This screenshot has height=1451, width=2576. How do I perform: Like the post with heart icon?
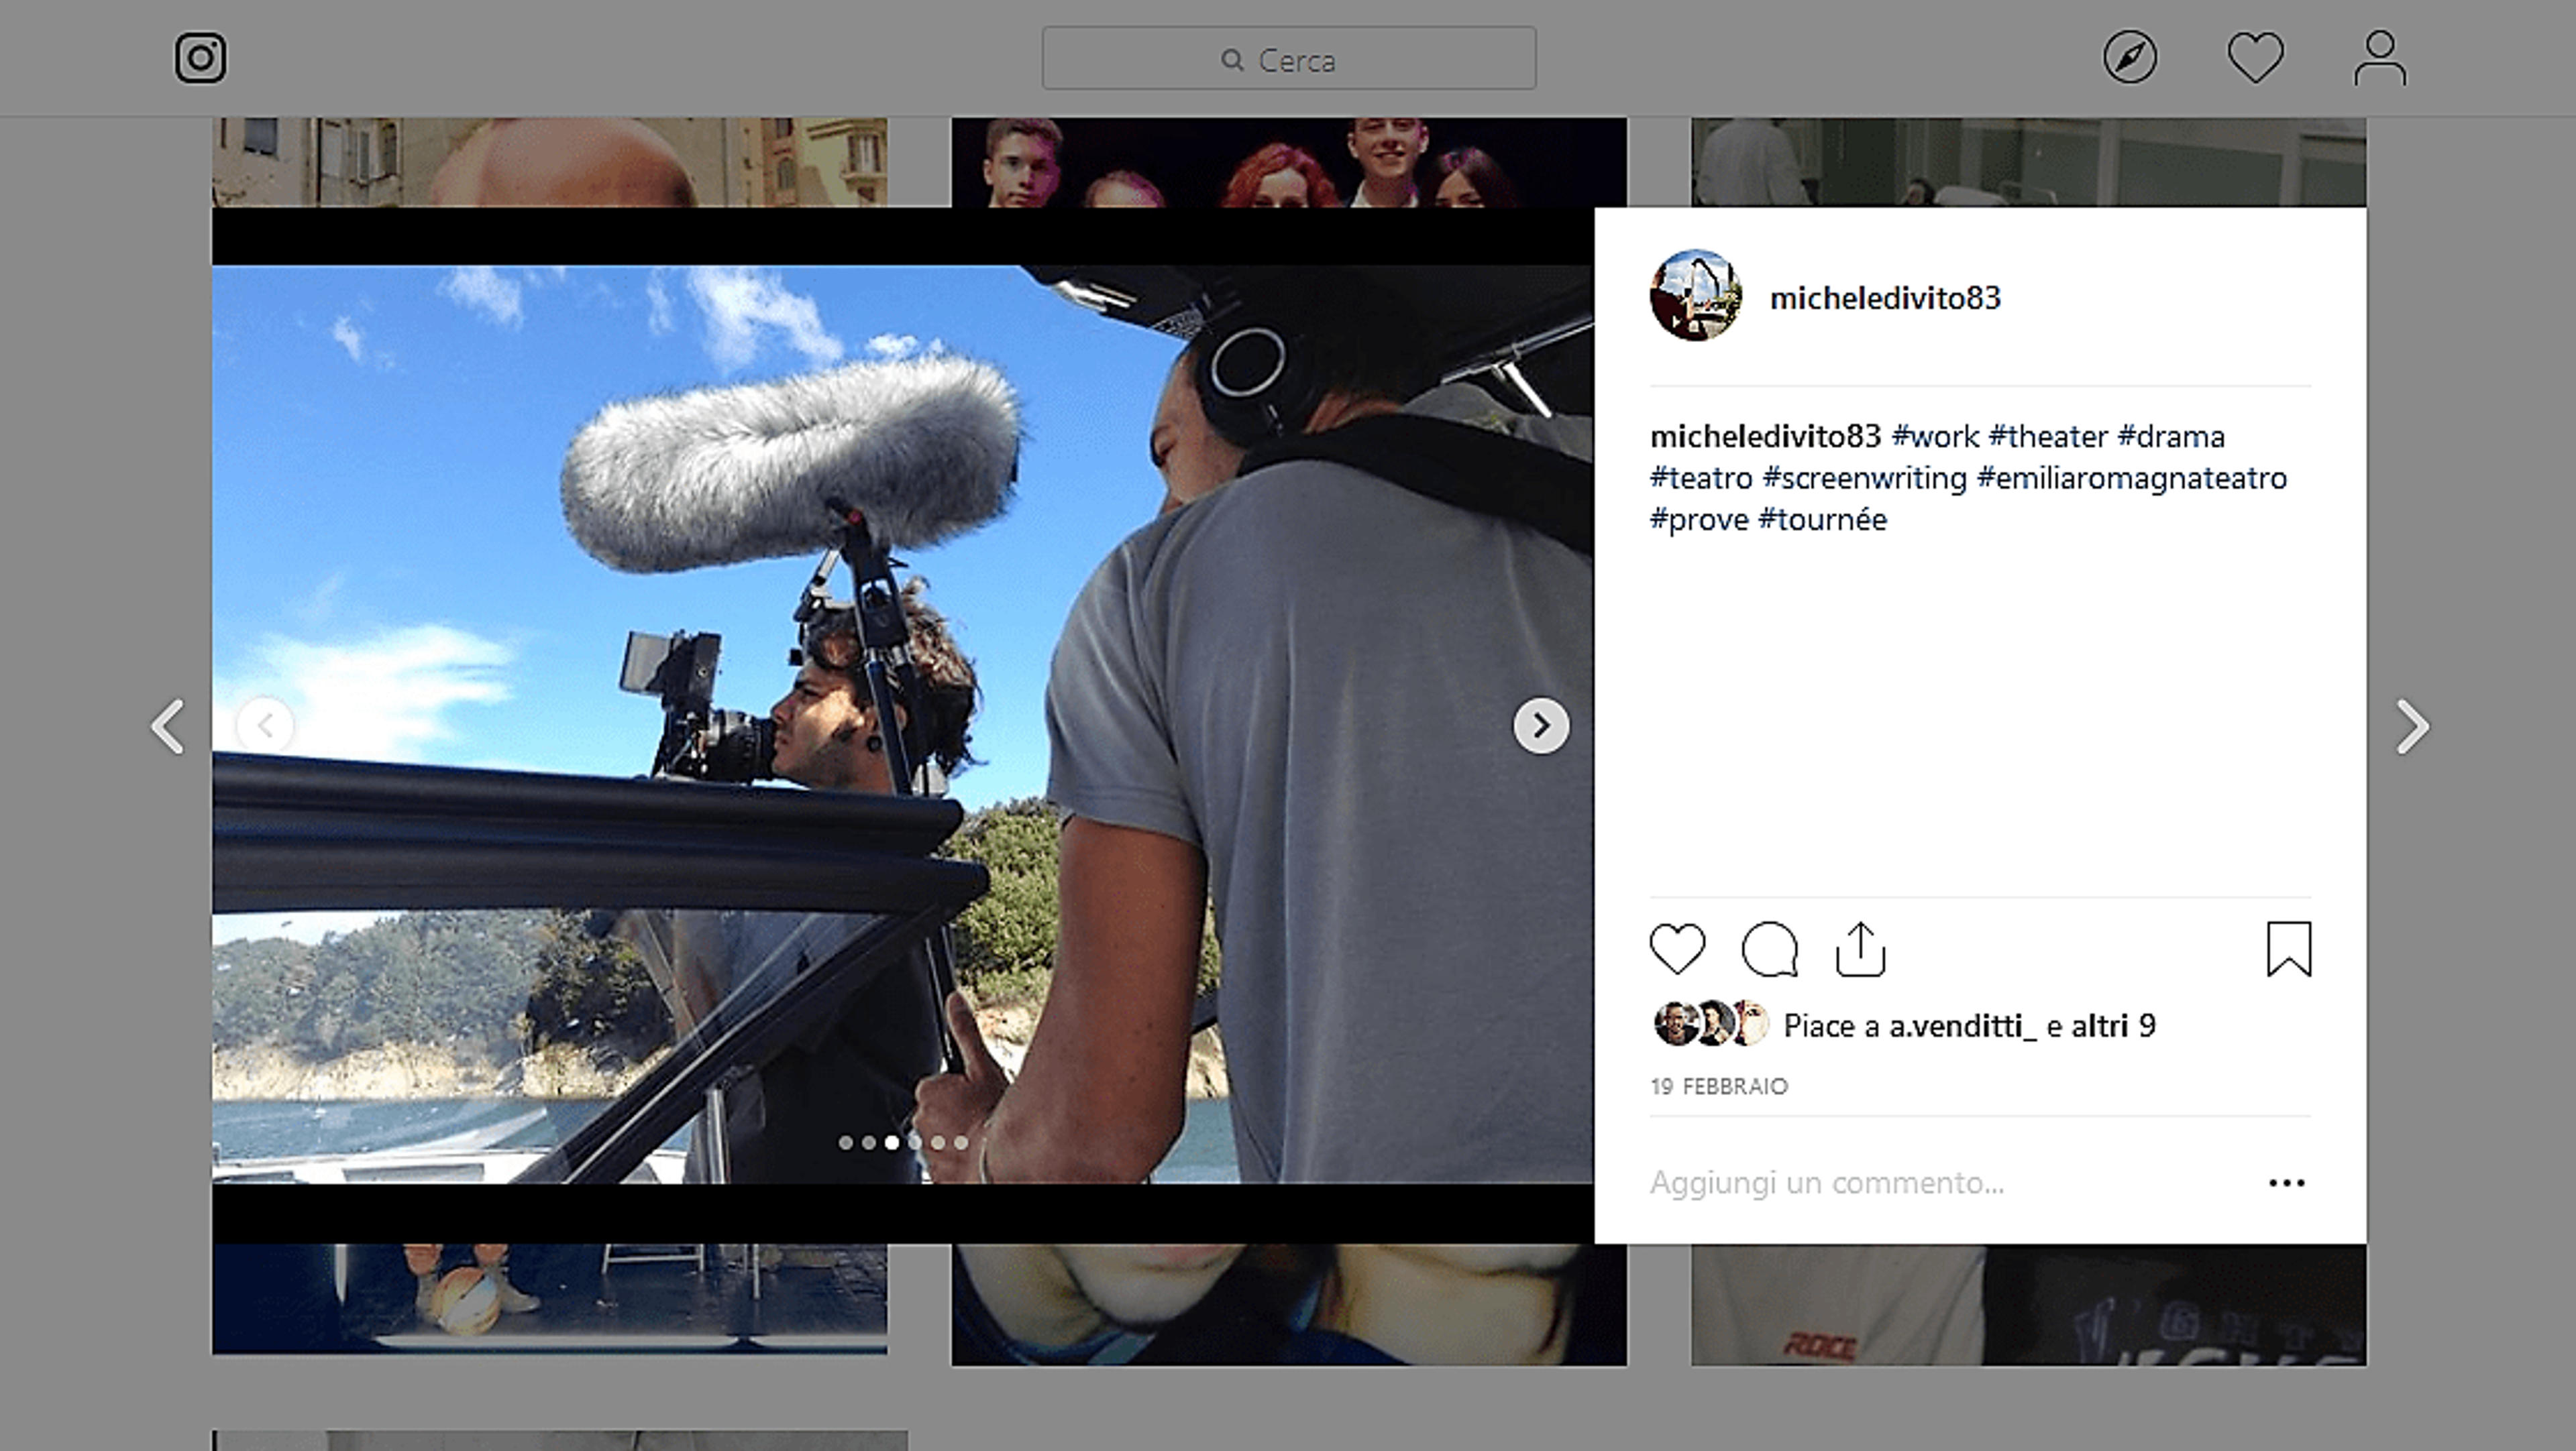click(1677, 949)
